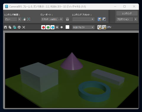
Task: Open the viewport selection dropdown
Action: coord(61,19)
